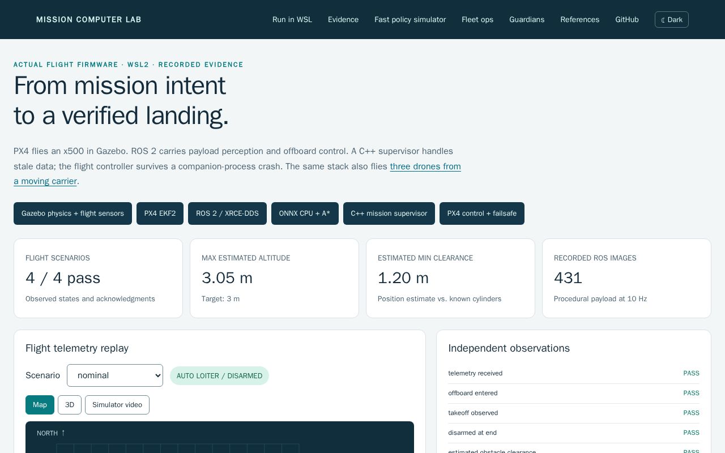Click 'Procedural payload at 10 Hz' caption

[600, 299]
